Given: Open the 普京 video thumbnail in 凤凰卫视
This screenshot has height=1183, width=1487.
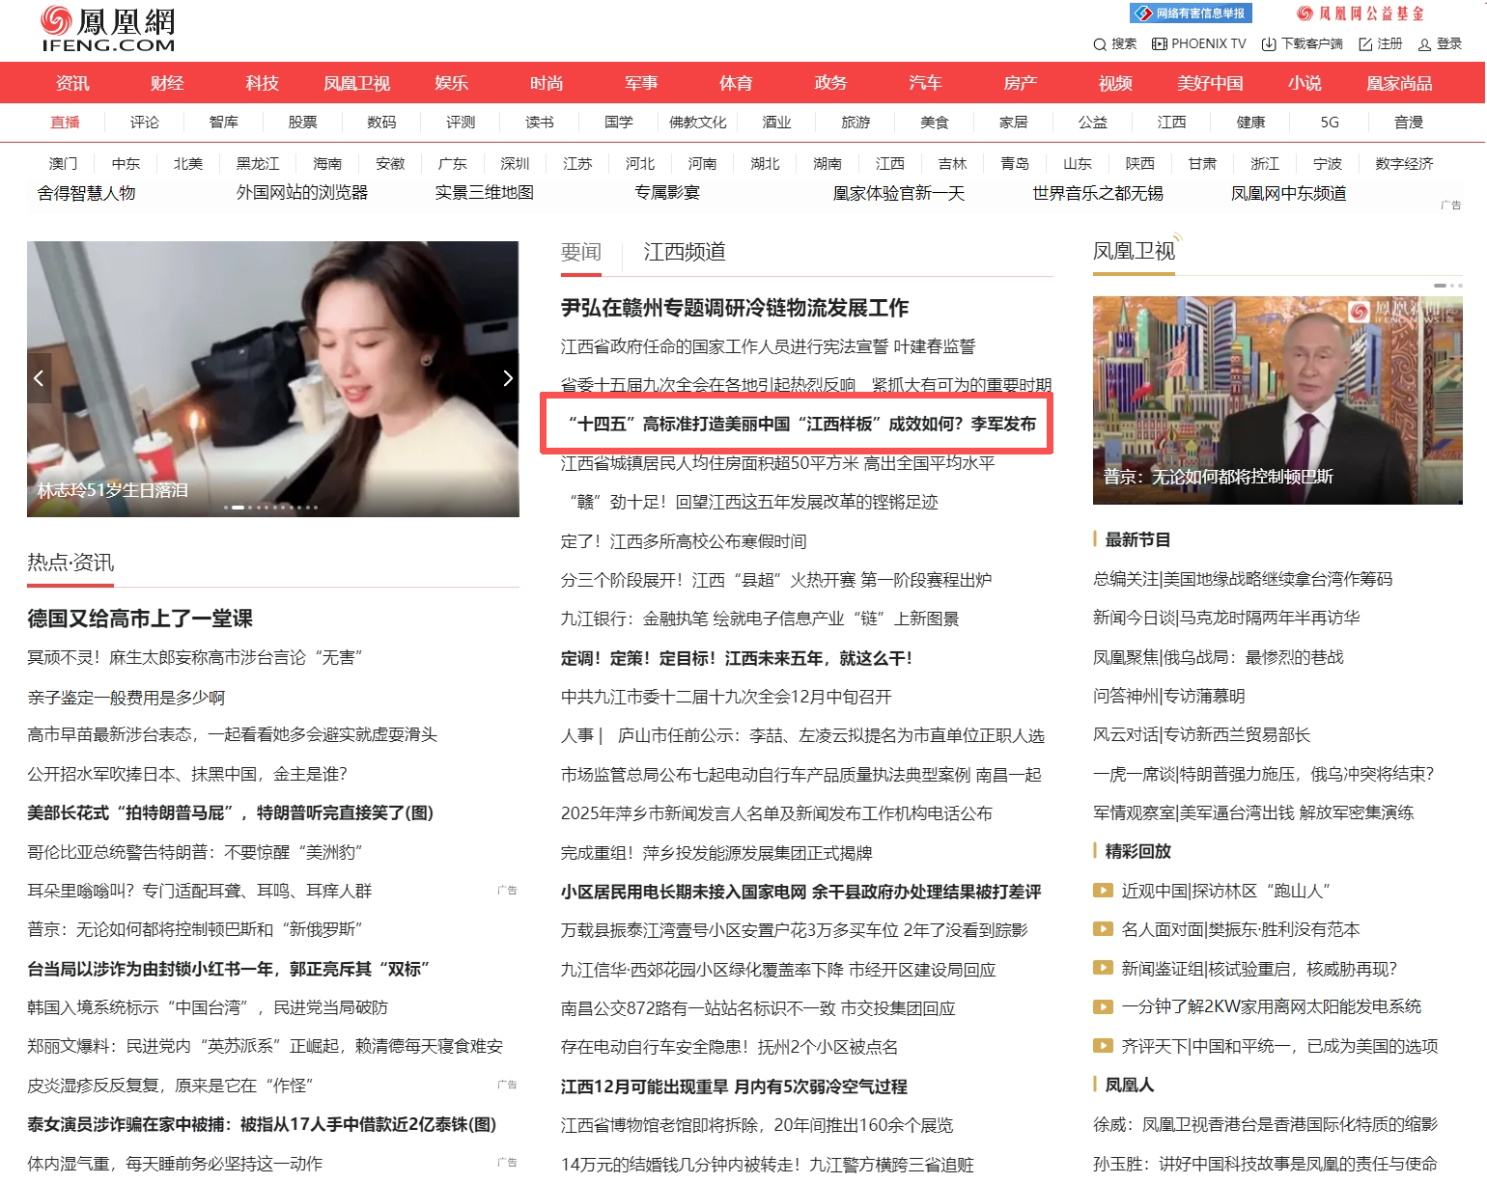Looking at the screenshot, I should coord(1277,400).
